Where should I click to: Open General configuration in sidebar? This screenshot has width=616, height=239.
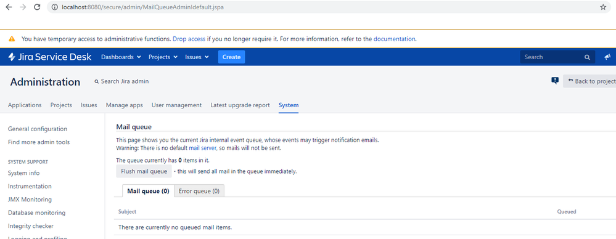[38, 129]
